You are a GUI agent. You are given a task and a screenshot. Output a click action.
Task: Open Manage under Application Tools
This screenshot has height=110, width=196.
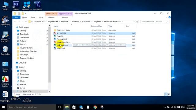coord(65,17)
